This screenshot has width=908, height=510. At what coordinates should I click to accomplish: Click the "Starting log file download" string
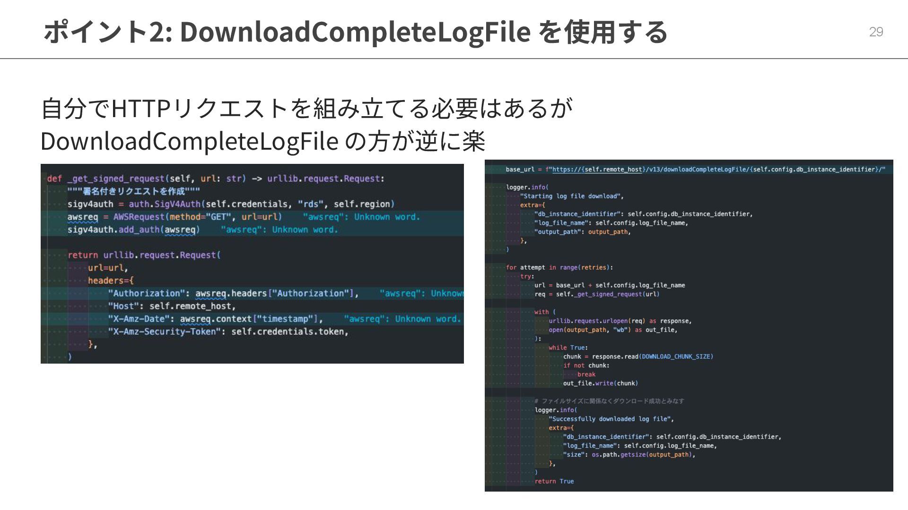pos(571,196)
